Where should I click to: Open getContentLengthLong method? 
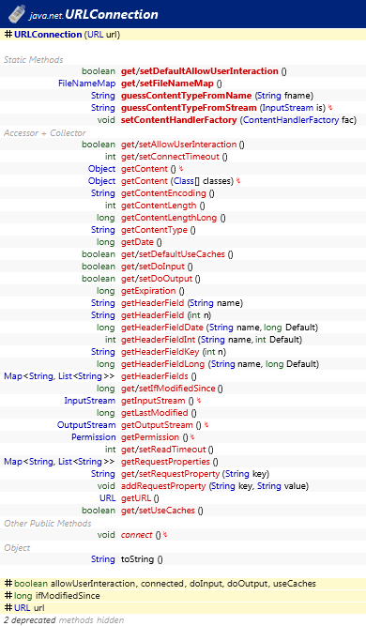[169, 218]
